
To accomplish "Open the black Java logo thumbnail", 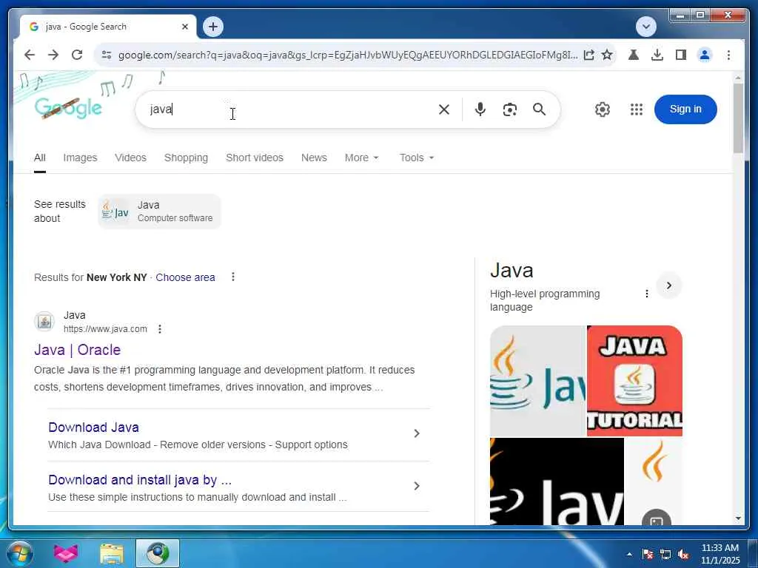I will point(557,481).
